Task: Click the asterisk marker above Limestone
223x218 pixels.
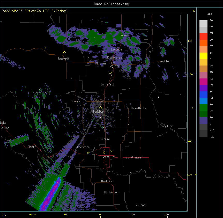Action: [x=40, y=90]
